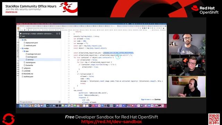Viewport: 222px width, 125px height.
Task: Select the app folder row
Action: pos(40,51)
